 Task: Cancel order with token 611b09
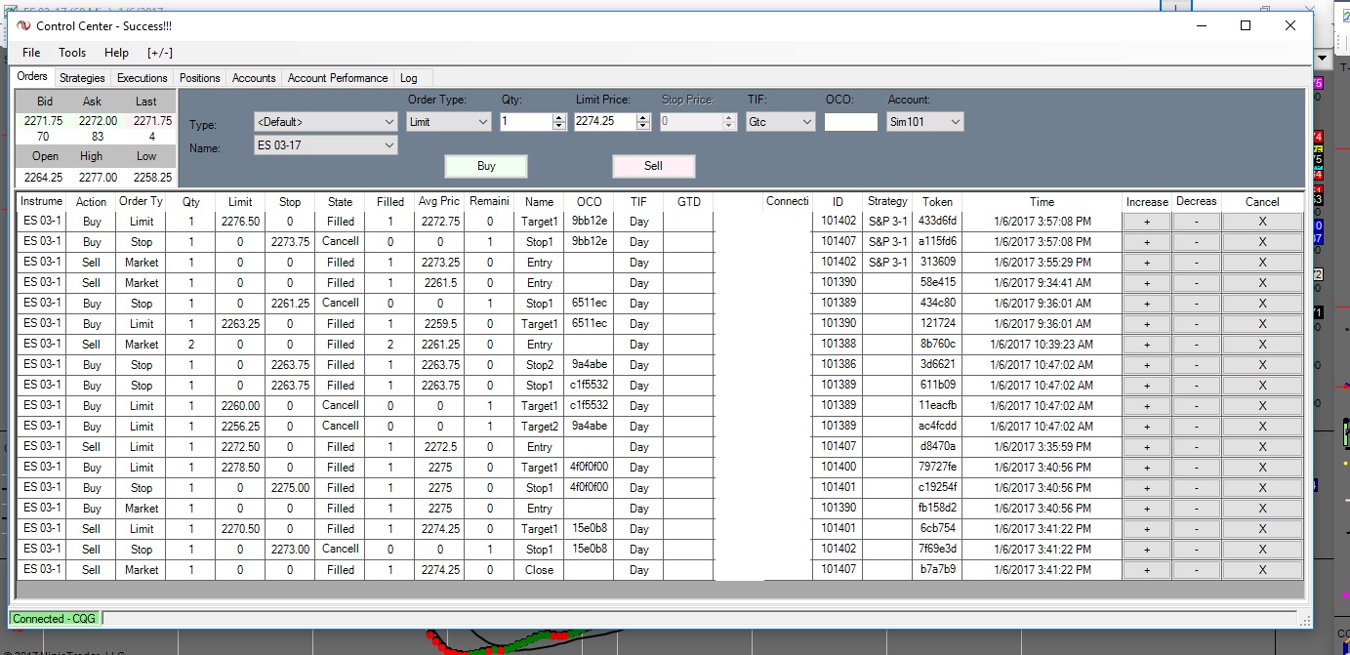(x=1262, y=386)
